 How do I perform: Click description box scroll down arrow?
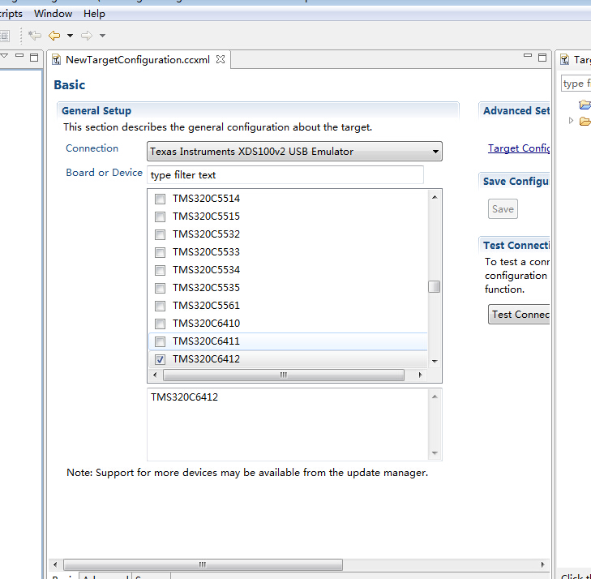[x=435, y=453]
